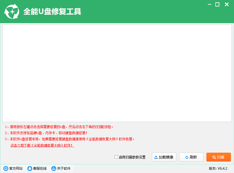Click instruction line 2 about 内存卡 support

pyautogui.click(x=46, y=133)
